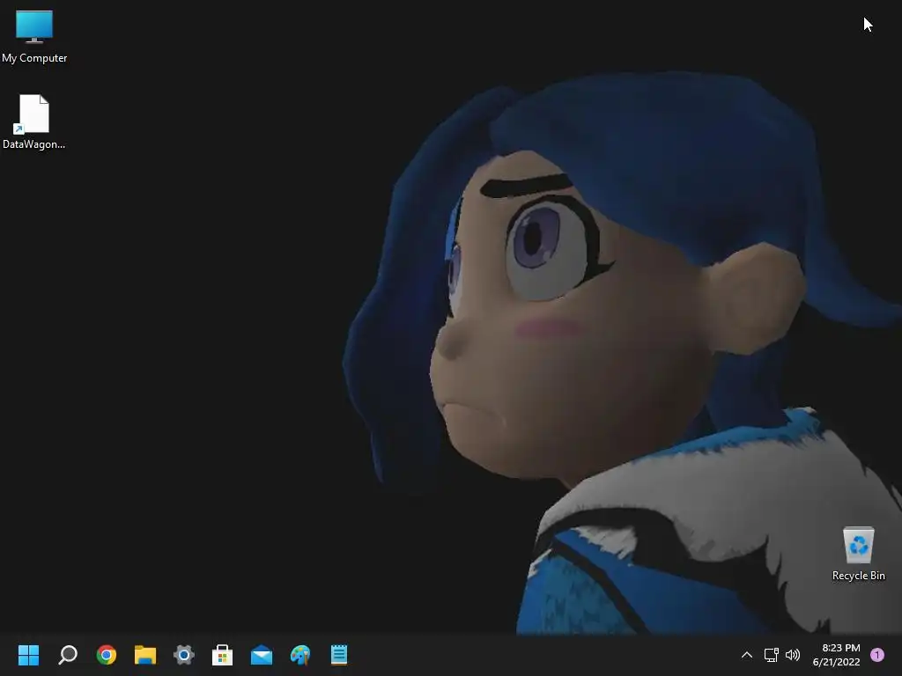Open Settings gear in taskbar
The width and height of the screenshot is (902, 676).
[x=184, y=655]
